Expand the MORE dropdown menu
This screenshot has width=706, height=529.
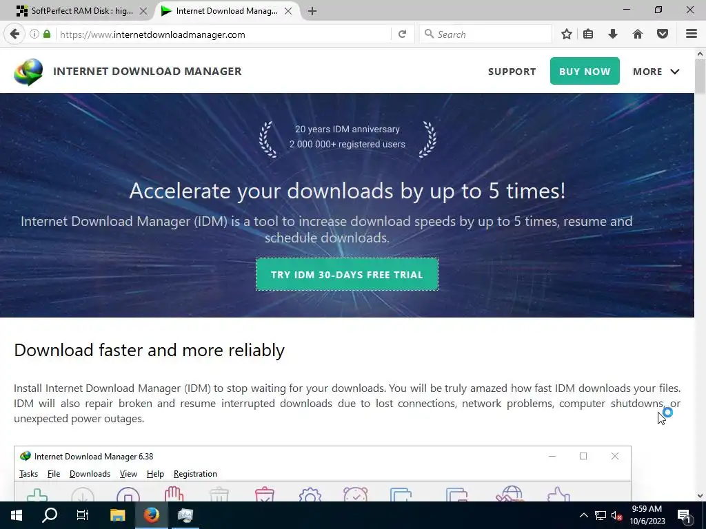(656, 72)
